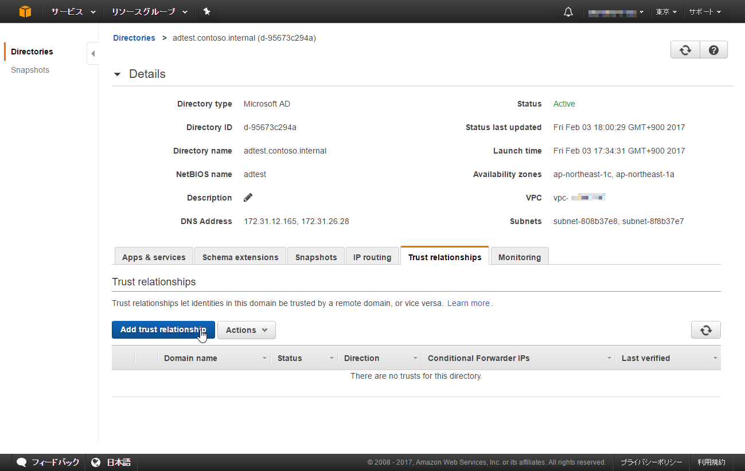Open the Actions dropdown button
The width and height of the screenshot is (745, 471).
point(247,330)
